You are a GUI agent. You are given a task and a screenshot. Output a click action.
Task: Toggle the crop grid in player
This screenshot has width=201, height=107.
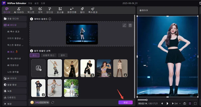click(190, 103)
